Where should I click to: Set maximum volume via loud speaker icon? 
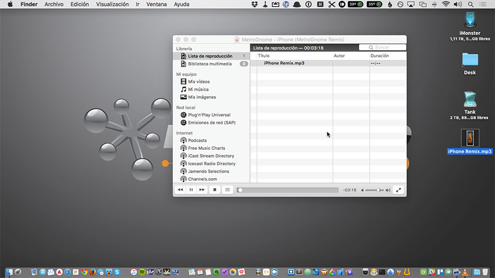tap(388, 190)
